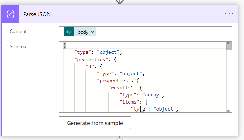
Task: Click the Parse JSON curly-brace action icon
Action: click(11, 14)
